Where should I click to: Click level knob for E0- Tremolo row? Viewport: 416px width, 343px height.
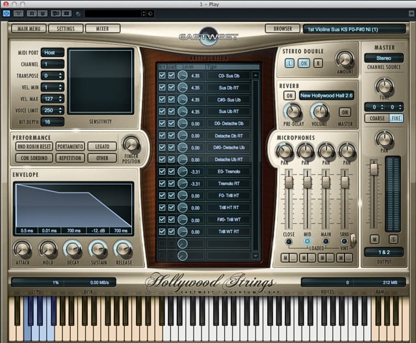pos(183,171)
